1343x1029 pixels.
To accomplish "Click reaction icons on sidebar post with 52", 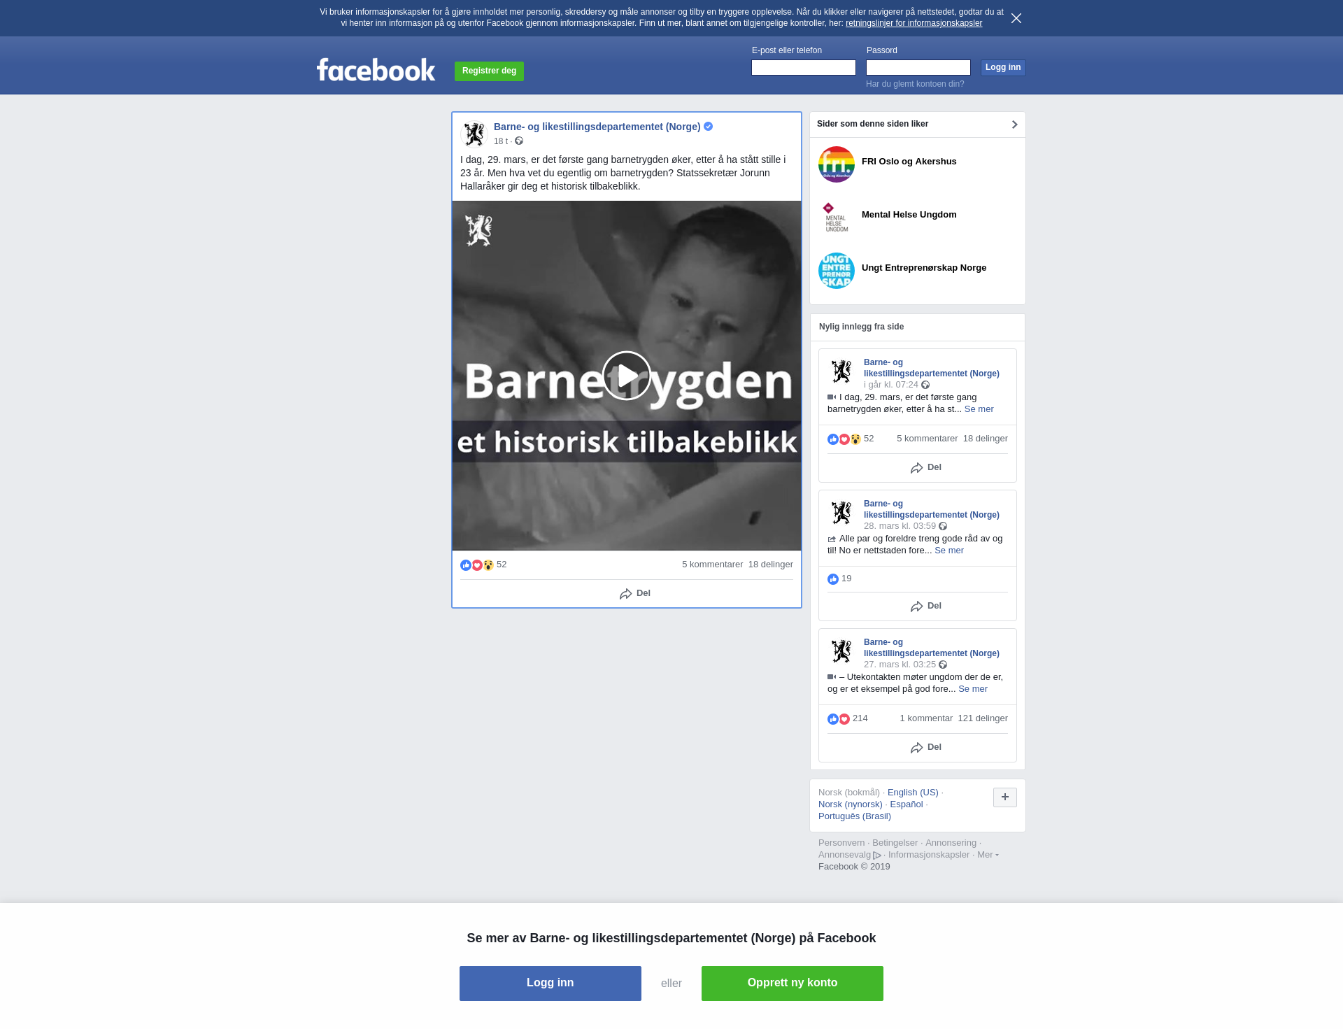I will click(x=844, y=439).
